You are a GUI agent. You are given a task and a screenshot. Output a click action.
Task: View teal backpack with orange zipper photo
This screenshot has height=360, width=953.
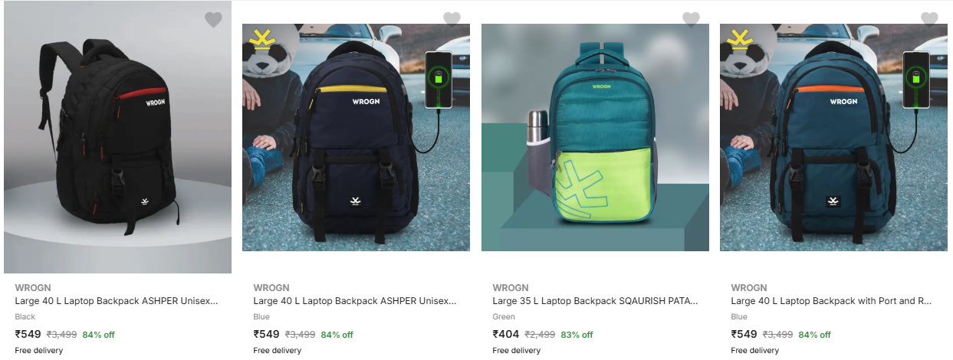click(833, 138)
